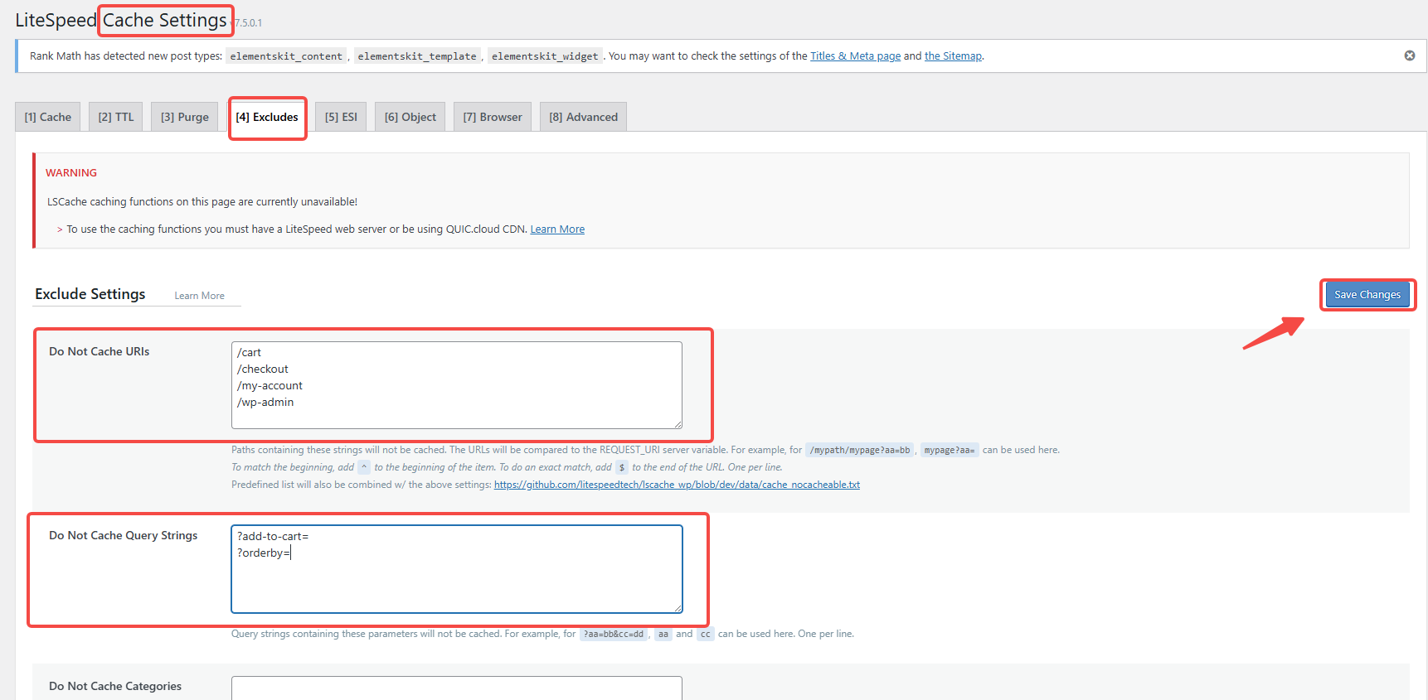Click the Do Not Cache Query Strings label
Screen dimensions: 1428x700
pos(124,535)
